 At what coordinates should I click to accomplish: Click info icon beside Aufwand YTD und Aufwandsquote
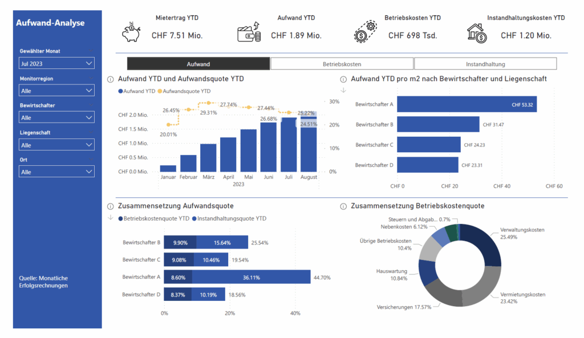point(110,80)
